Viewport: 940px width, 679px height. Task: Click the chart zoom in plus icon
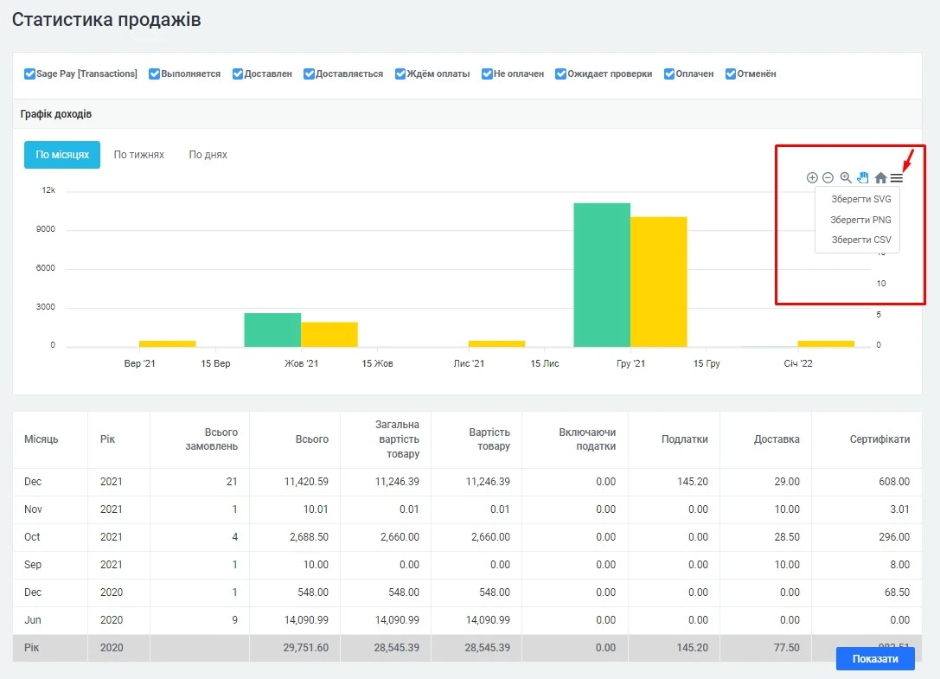812,178
